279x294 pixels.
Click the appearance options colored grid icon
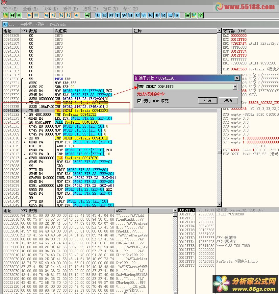coord(194,15)
